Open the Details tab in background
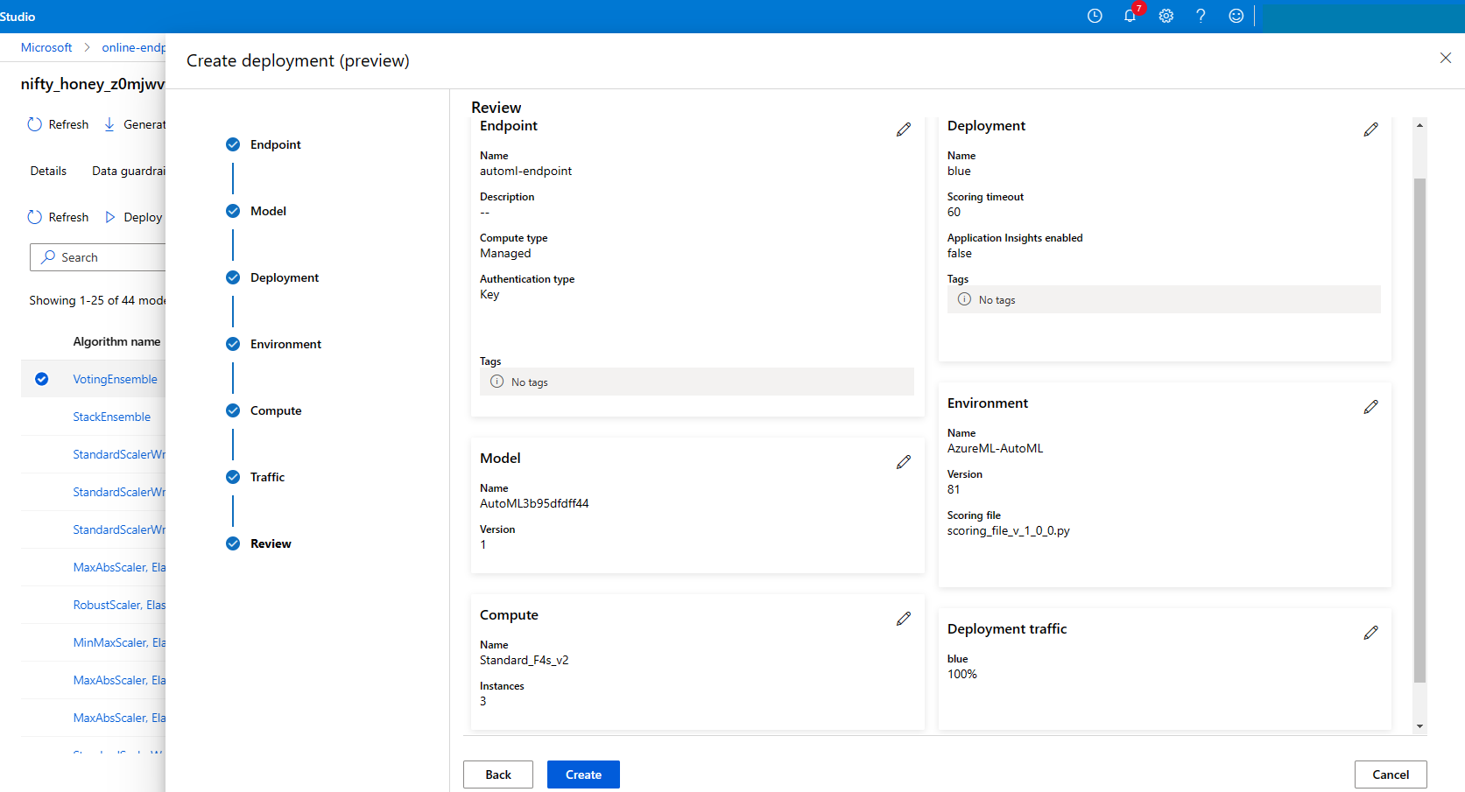 48,171
